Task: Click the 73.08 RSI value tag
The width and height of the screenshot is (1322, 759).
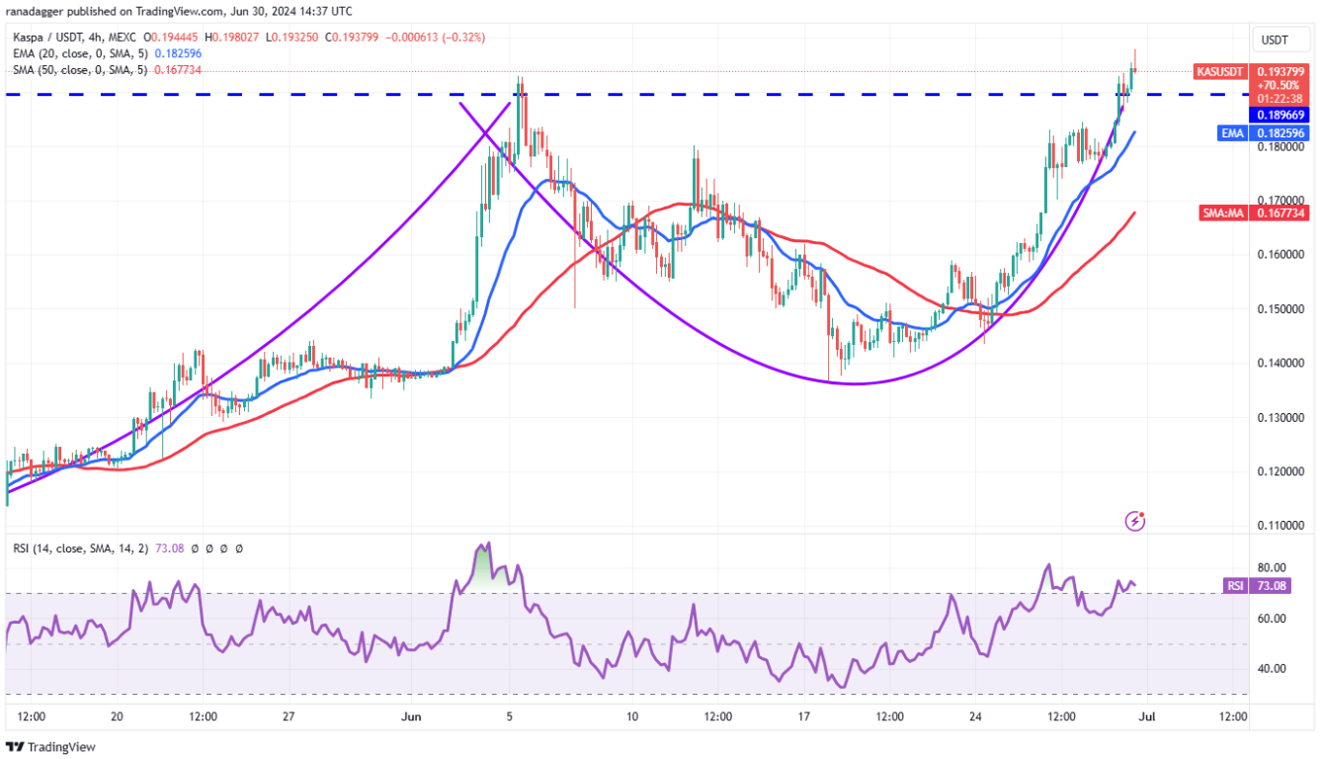Action: tap(1272, 585)
